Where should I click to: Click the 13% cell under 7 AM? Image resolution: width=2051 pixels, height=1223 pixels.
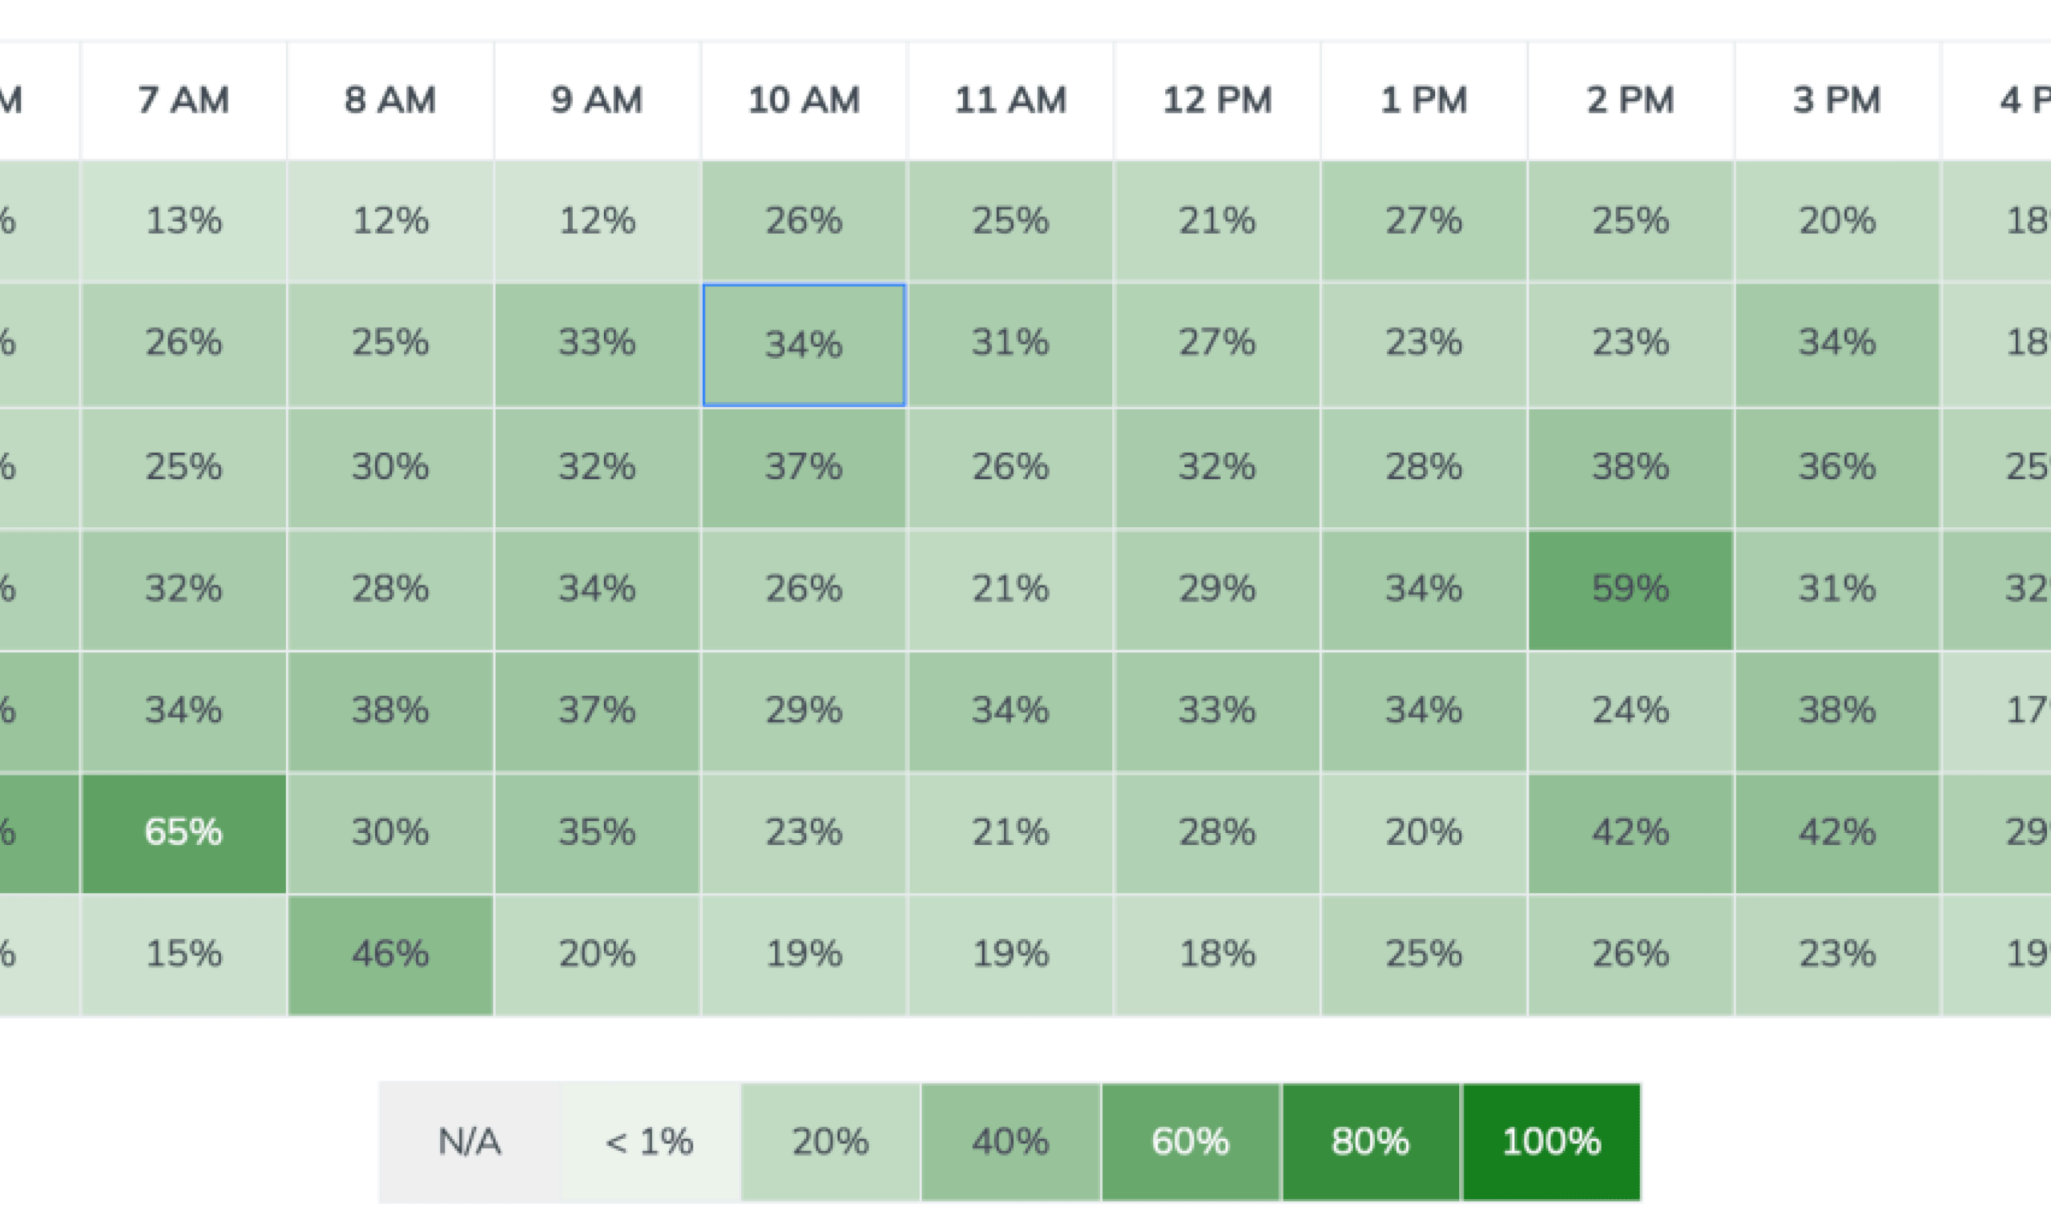pyautogui.click(x=183, y=221)
